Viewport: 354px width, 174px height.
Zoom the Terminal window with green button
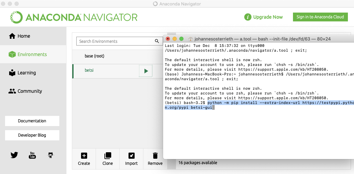pyautogui.click(x=181, y=39)
